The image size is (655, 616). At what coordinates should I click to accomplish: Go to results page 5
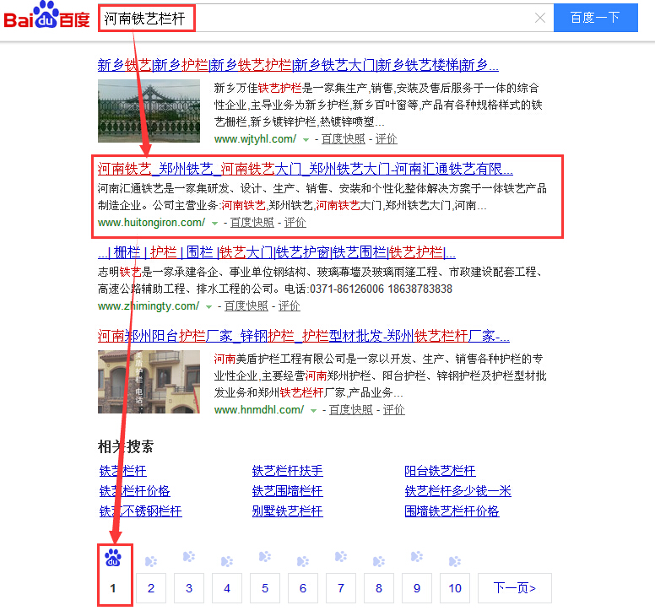265,588
